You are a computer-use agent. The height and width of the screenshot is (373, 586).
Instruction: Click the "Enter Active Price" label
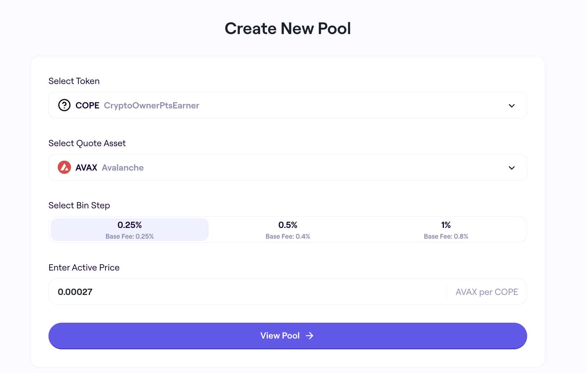tap(84, 268)
